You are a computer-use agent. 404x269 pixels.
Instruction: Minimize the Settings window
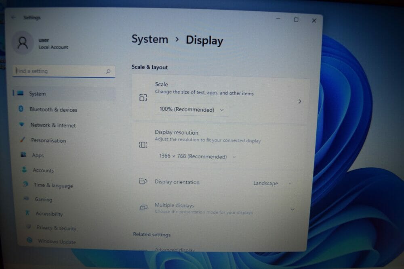tap(278, 19)
